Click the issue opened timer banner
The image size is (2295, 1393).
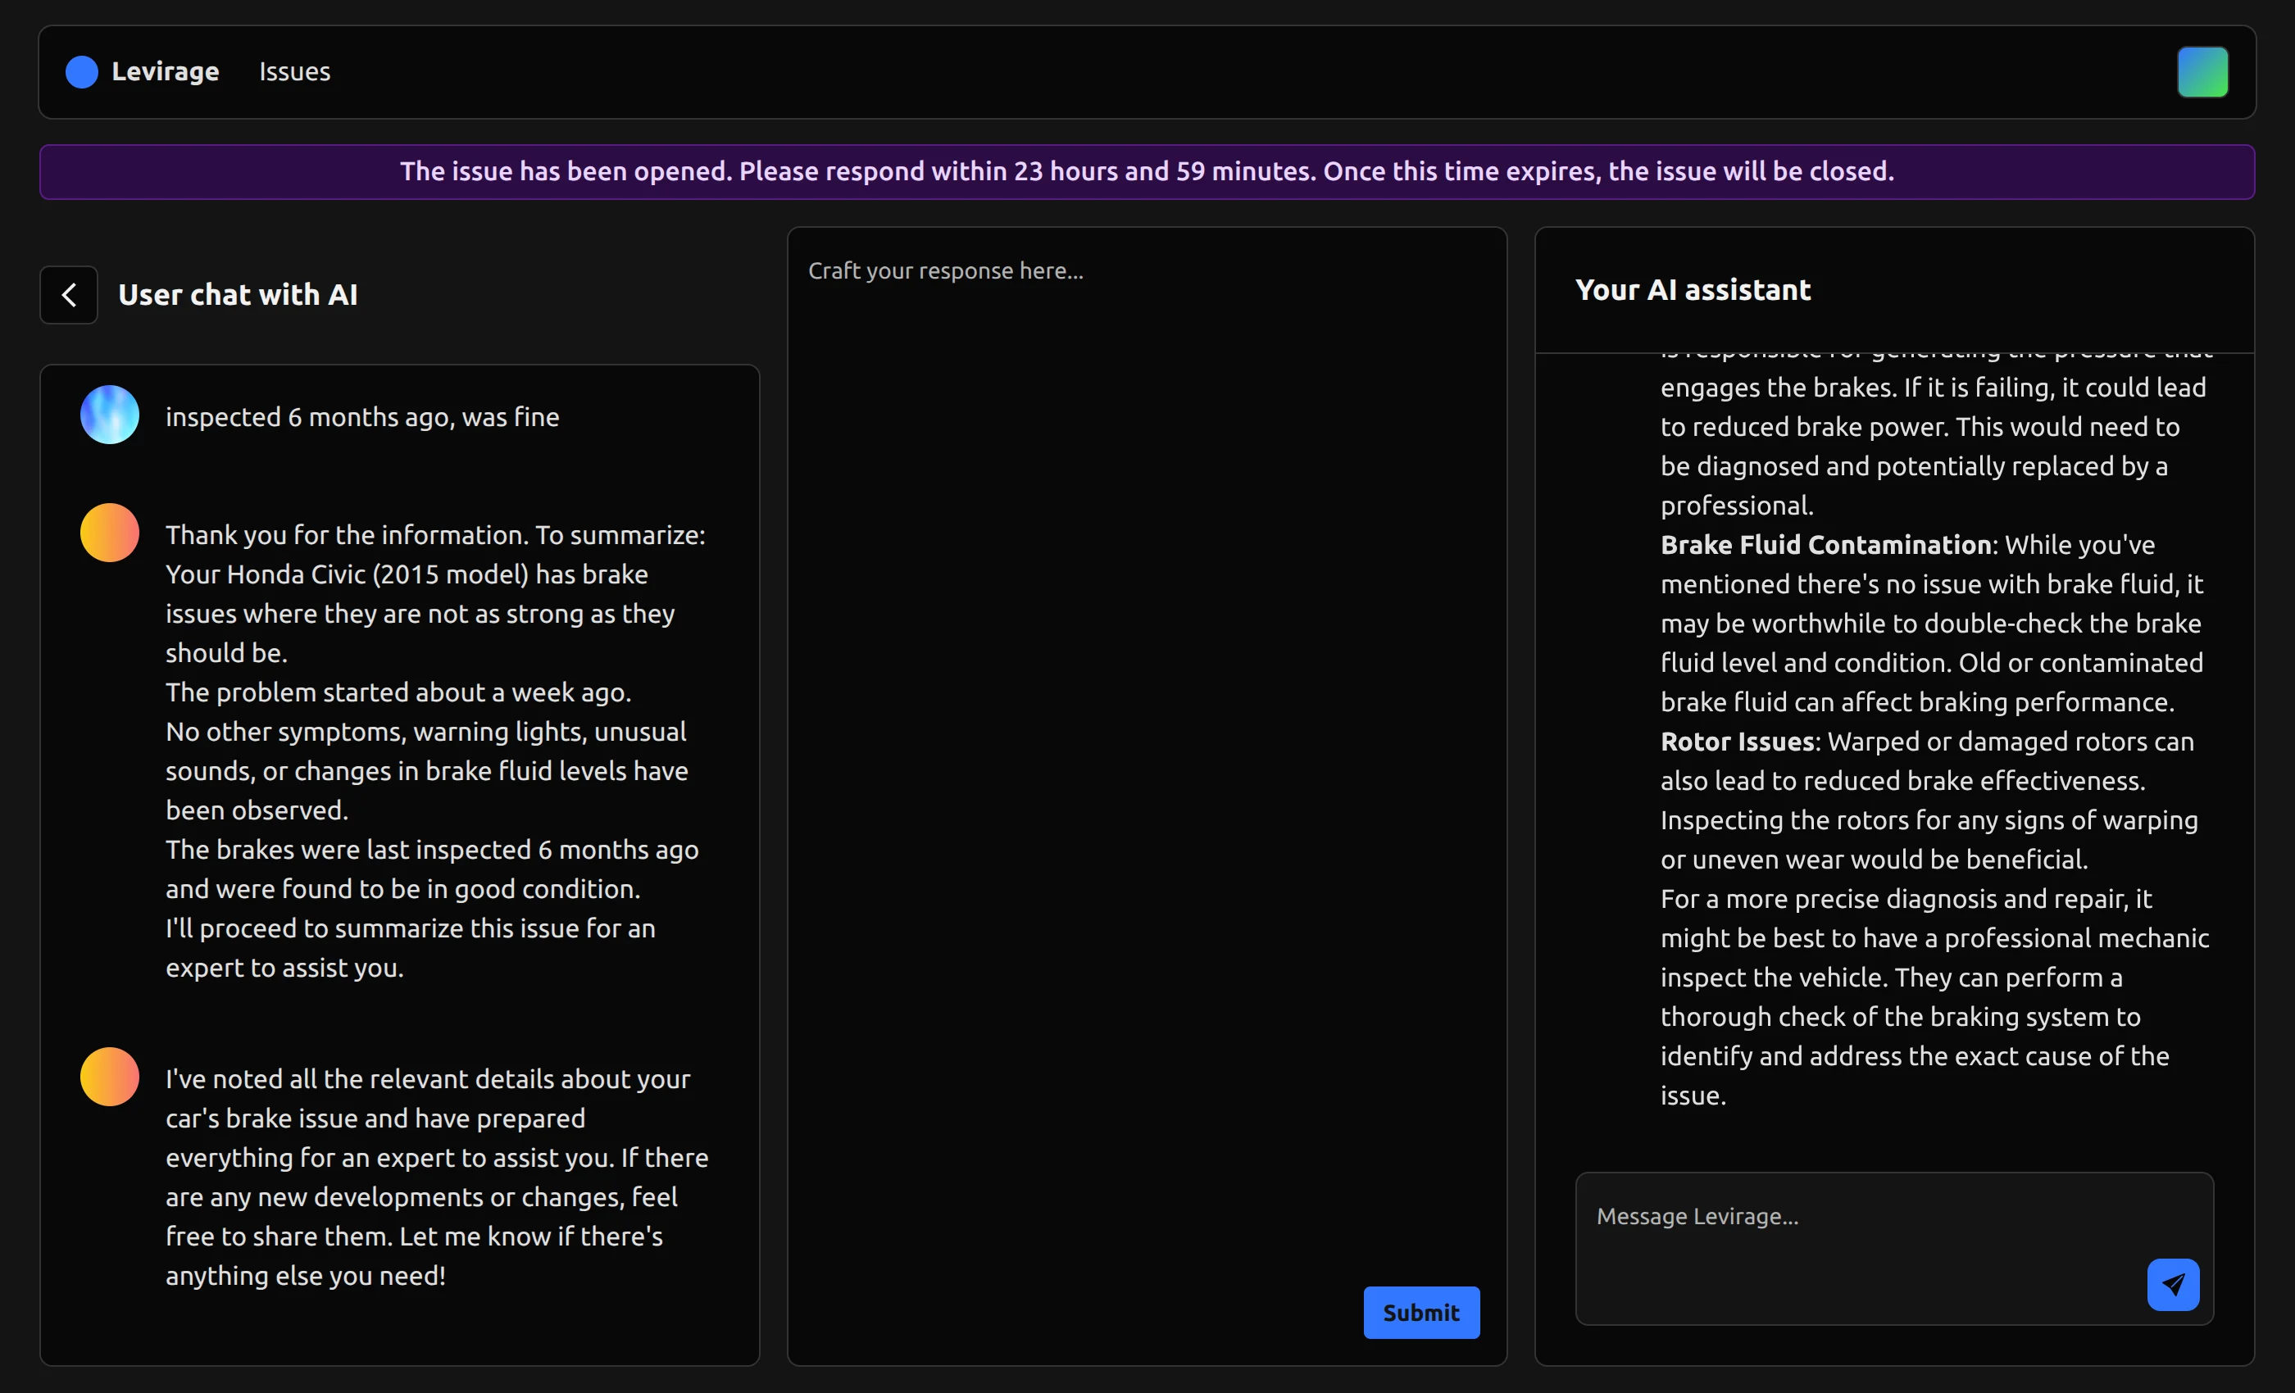click(x=1147, y=171)
